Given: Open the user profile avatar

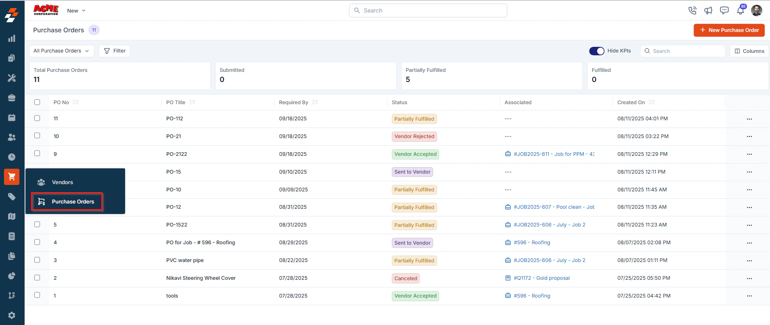Looking at the screenshot, I should pyautogui.click(x=757, y=10).
